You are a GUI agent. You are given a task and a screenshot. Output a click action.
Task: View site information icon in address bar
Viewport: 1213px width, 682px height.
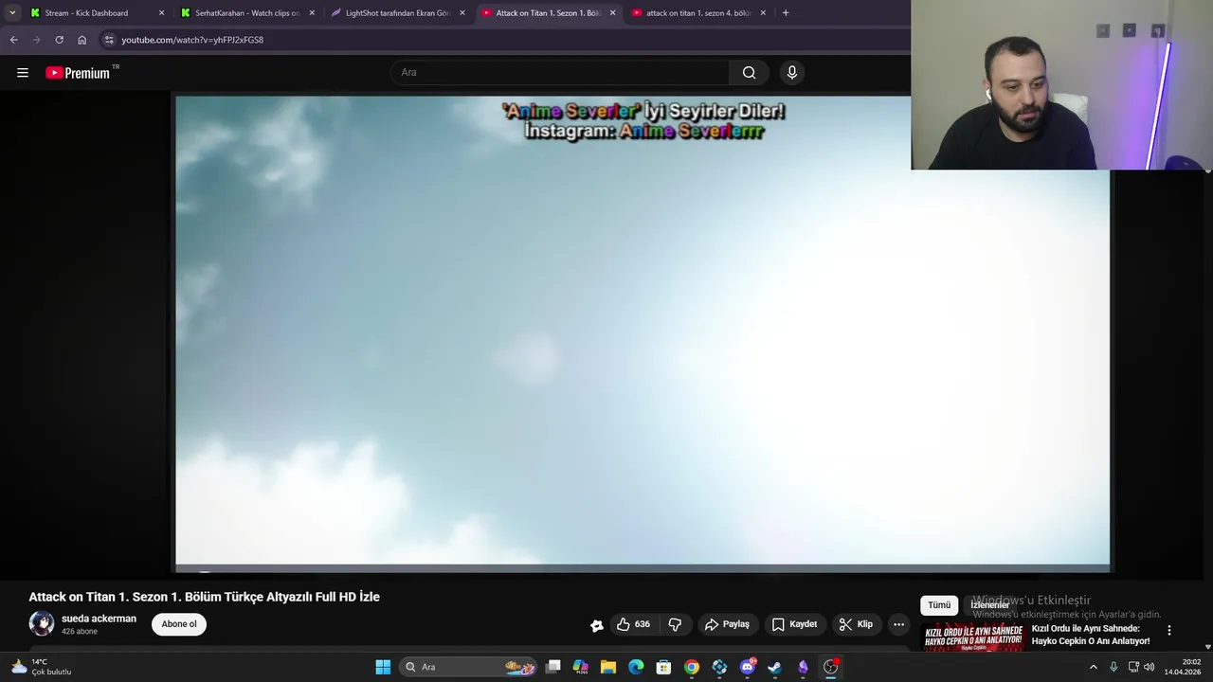point(109,40)
